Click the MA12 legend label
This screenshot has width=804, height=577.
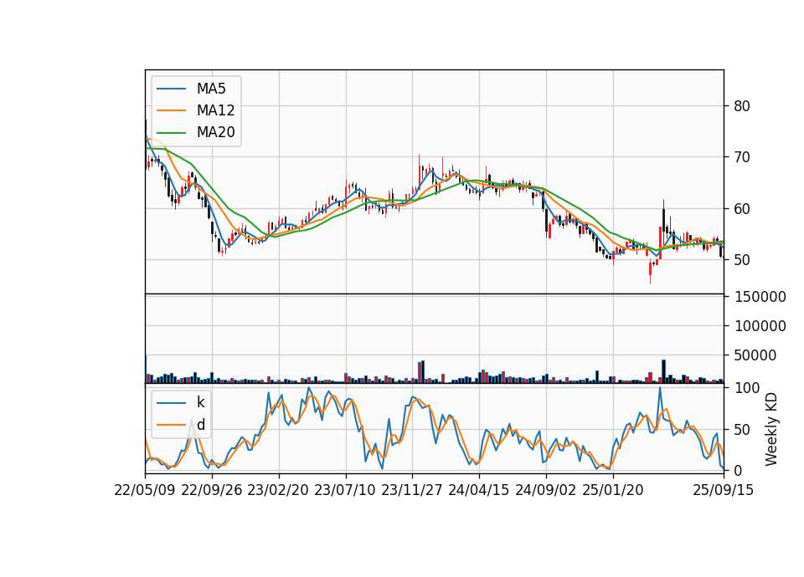215,110
